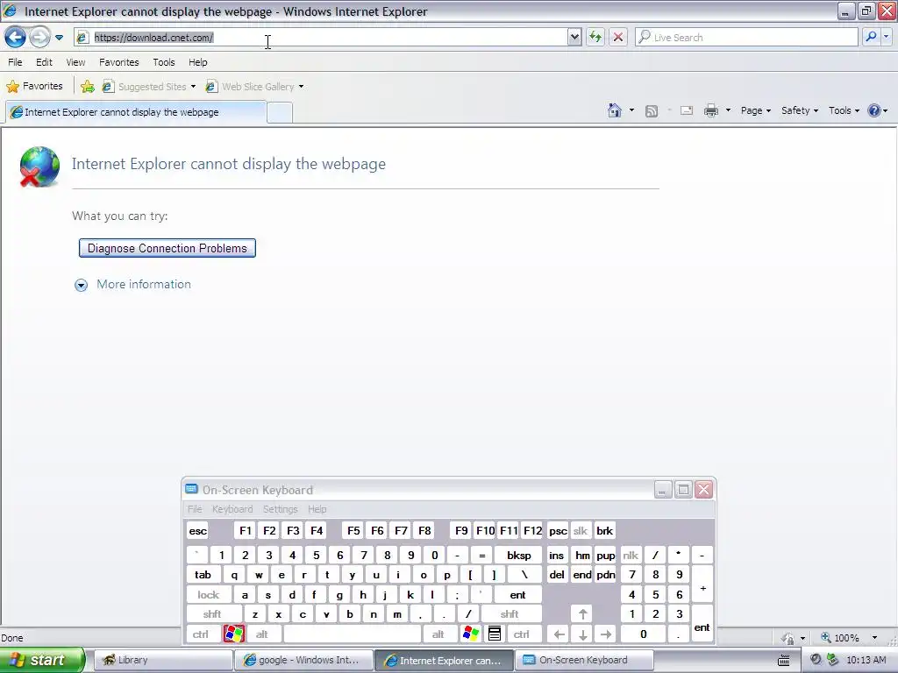Open the Help menu in Internet Explorer
The image size is (898, 673).
tap(197, 62)
